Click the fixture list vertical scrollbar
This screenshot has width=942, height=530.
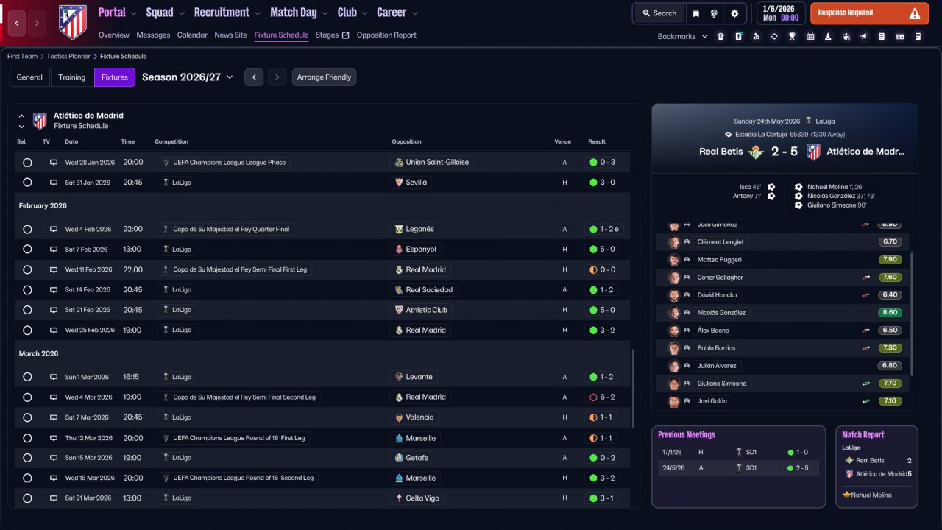(x=632, y=389)
